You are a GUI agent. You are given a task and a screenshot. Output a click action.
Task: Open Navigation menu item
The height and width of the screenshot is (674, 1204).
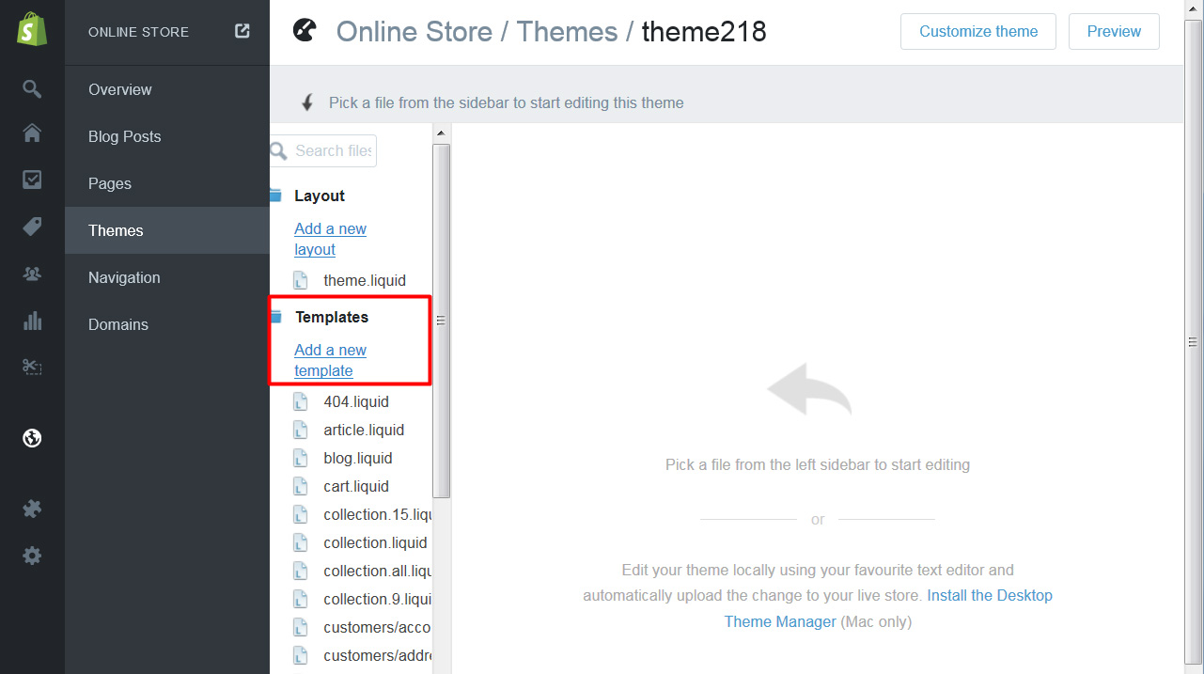coord(167,277)
